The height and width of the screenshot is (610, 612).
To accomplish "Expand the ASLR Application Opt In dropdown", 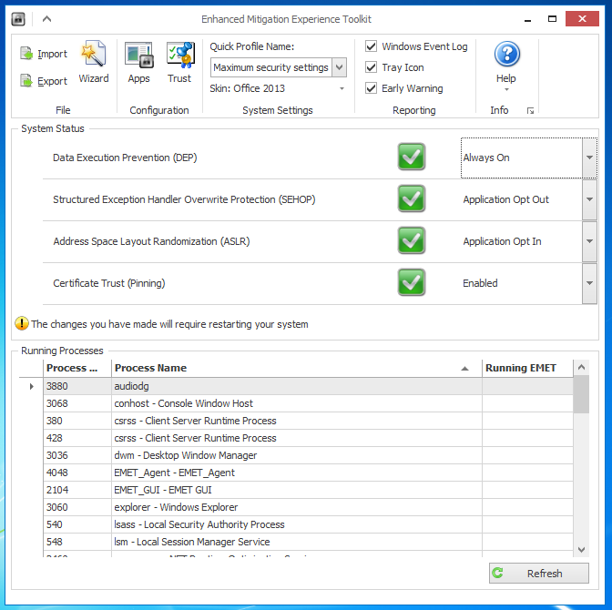I will 589,241.
